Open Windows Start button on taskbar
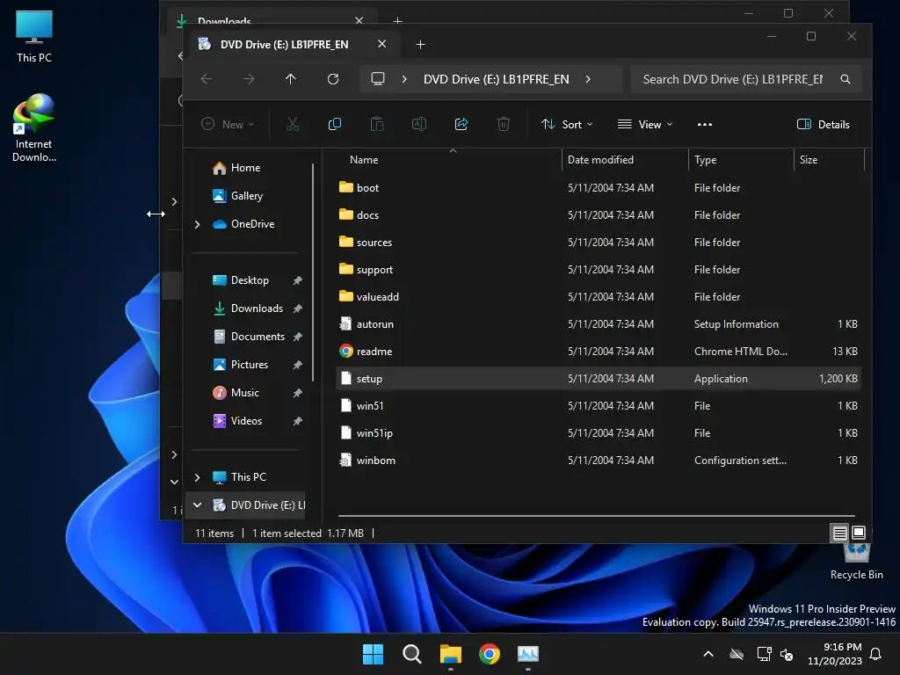Image resolution: width=900 pixels, height=675 pixels. pyautogui.click(x=373, y=654)
